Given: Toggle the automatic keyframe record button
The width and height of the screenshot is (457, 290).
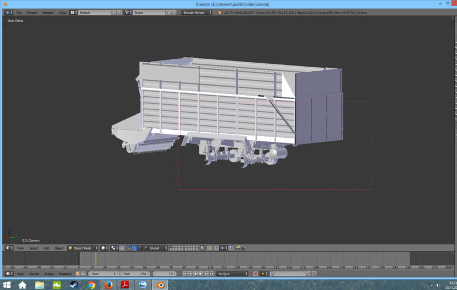Looking at the screenshot, I should tap(255, 273).
